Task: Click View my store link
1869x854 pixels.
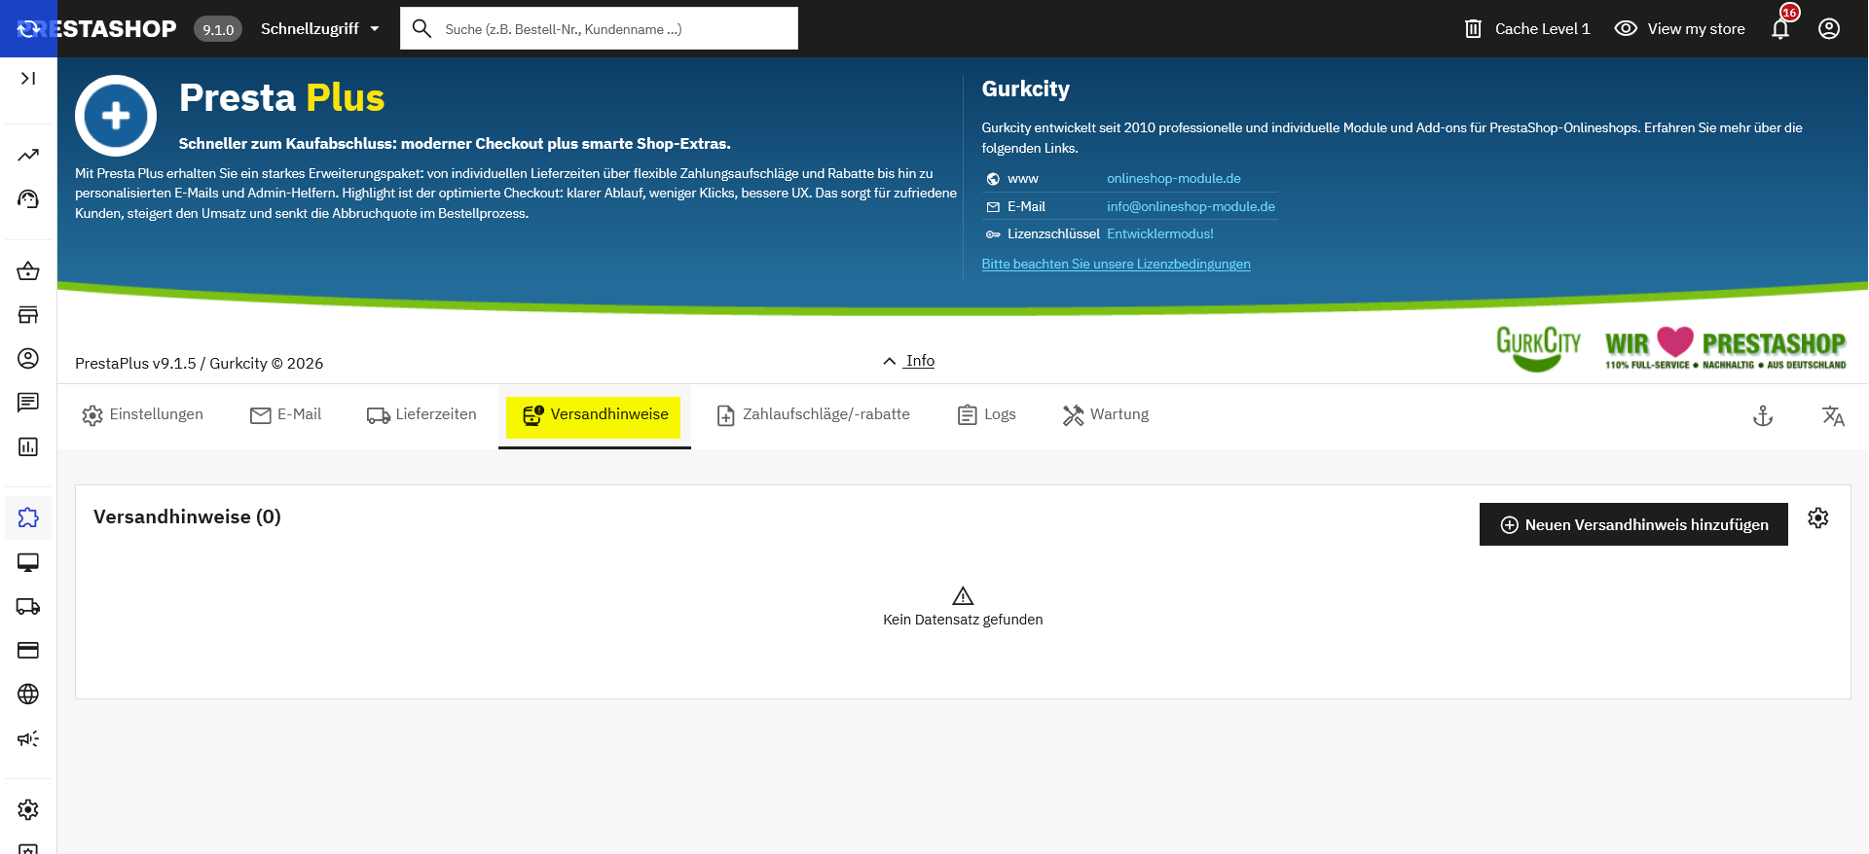Action: click(x=1680, y=29)
